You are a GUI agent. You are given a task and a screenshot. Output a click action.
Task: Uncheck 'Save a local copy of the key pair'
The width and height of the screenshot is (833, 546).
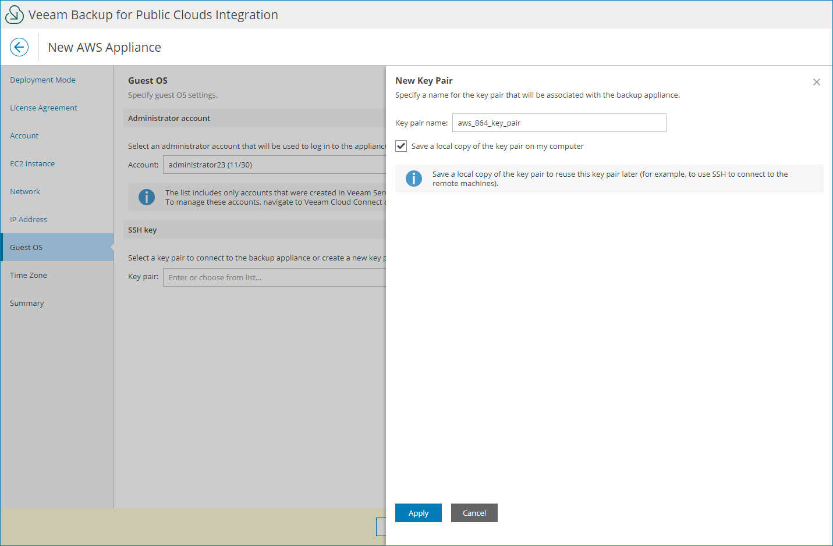[x=400, y=146]
